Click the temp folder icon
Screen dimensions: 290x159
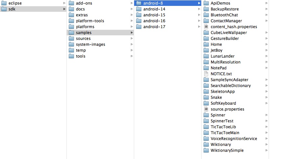(x=71, y=50)
